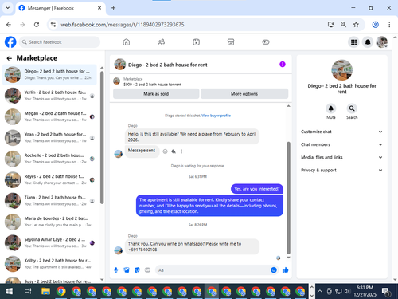This screenshot has height=299, width=398.
Task: Reply to 'Message sent' bubble
Action: (x=174, y=151)
